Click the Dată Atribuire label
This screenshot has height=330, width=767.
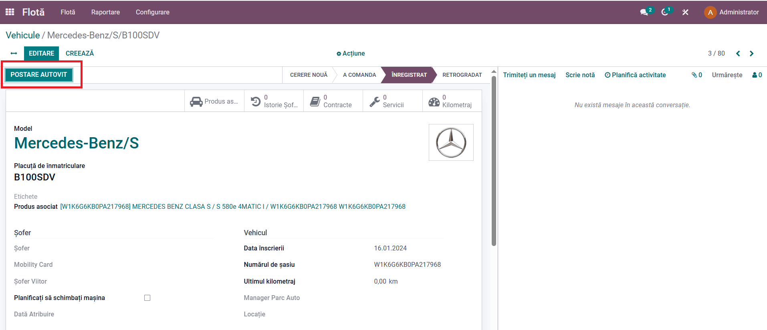click(34, 314)
